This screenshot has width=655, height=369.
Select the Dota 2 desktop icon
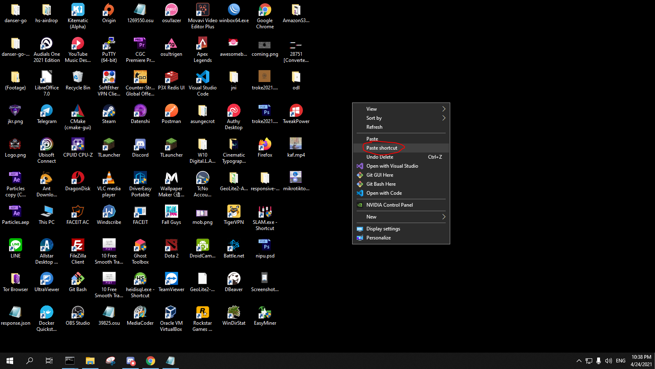point(171,248)
